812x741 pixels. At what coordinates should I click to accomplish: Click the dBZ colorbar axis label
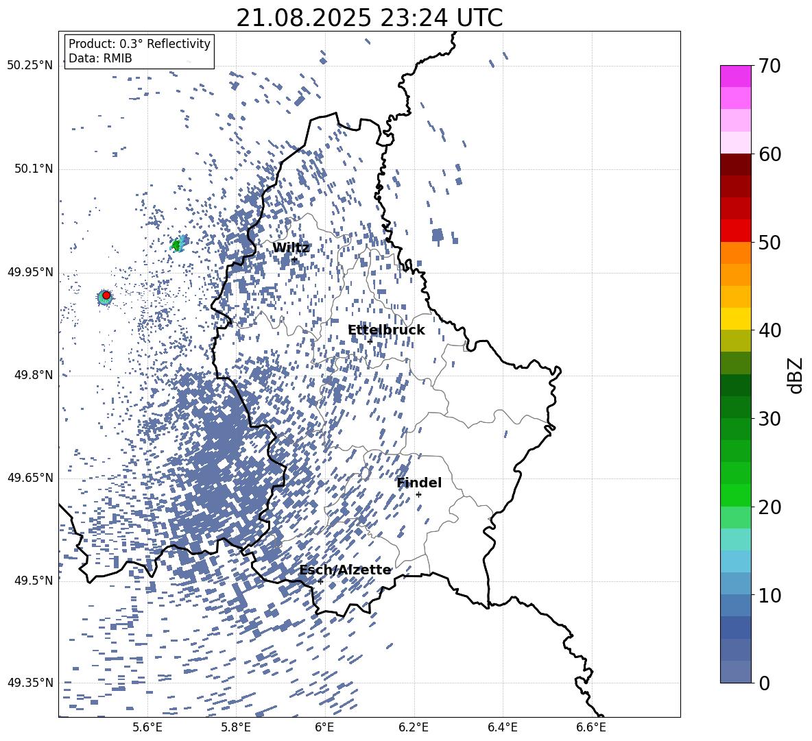coord(796,375)
